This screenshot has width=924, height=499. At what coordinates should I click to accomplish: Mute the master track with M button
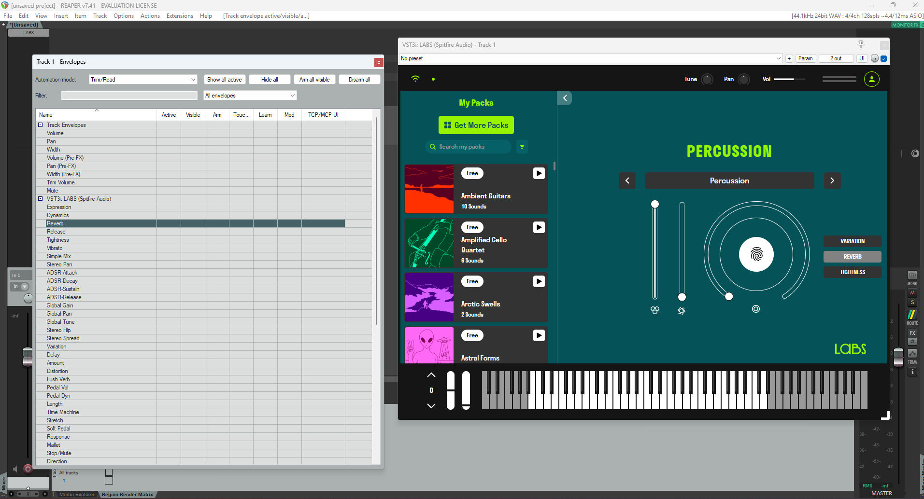coord(912,293)
